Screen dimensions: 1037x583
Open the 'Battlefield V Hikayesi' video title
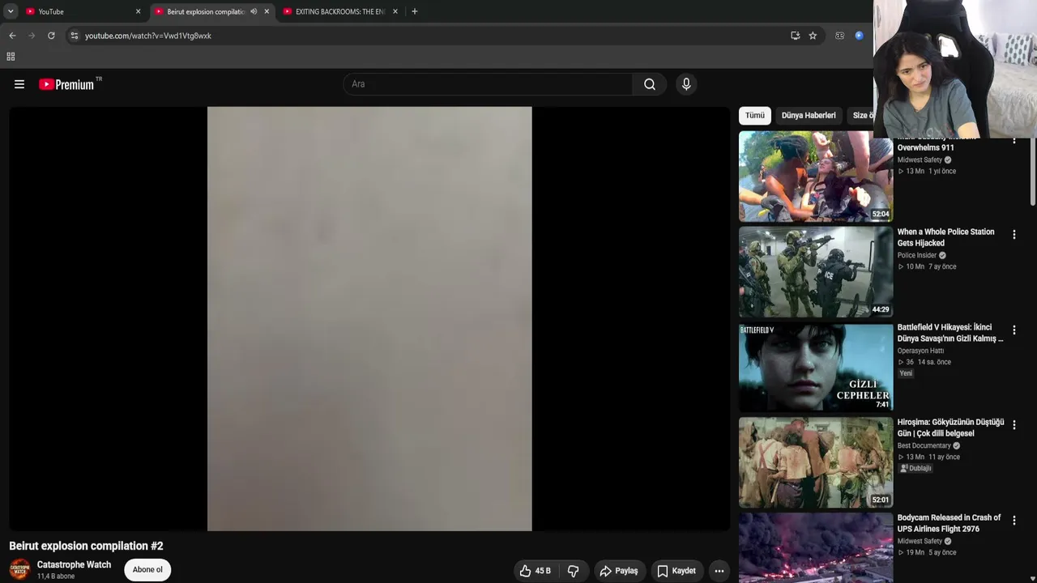click(x=950, y=333)
